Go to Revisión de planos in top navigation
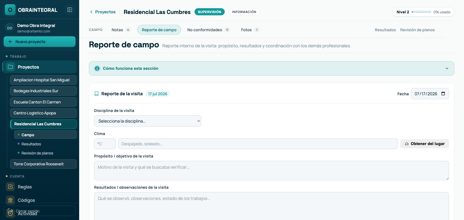Image resolution: width=464 pixels, height=220 pixels. [417, 30]
